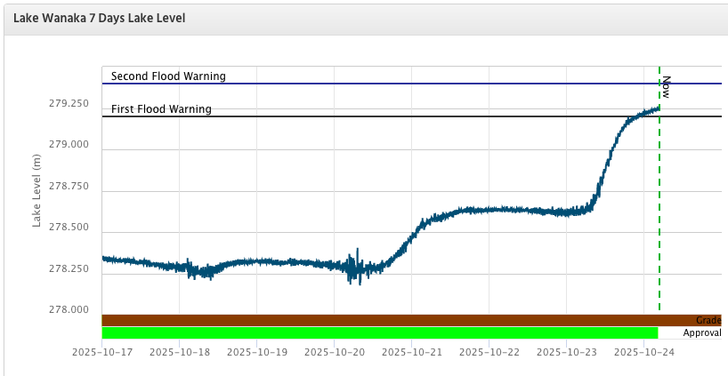This screenshot has height=376, width=728.
Task: Click the "Now" marker label
Action: (x=666, y=86)
